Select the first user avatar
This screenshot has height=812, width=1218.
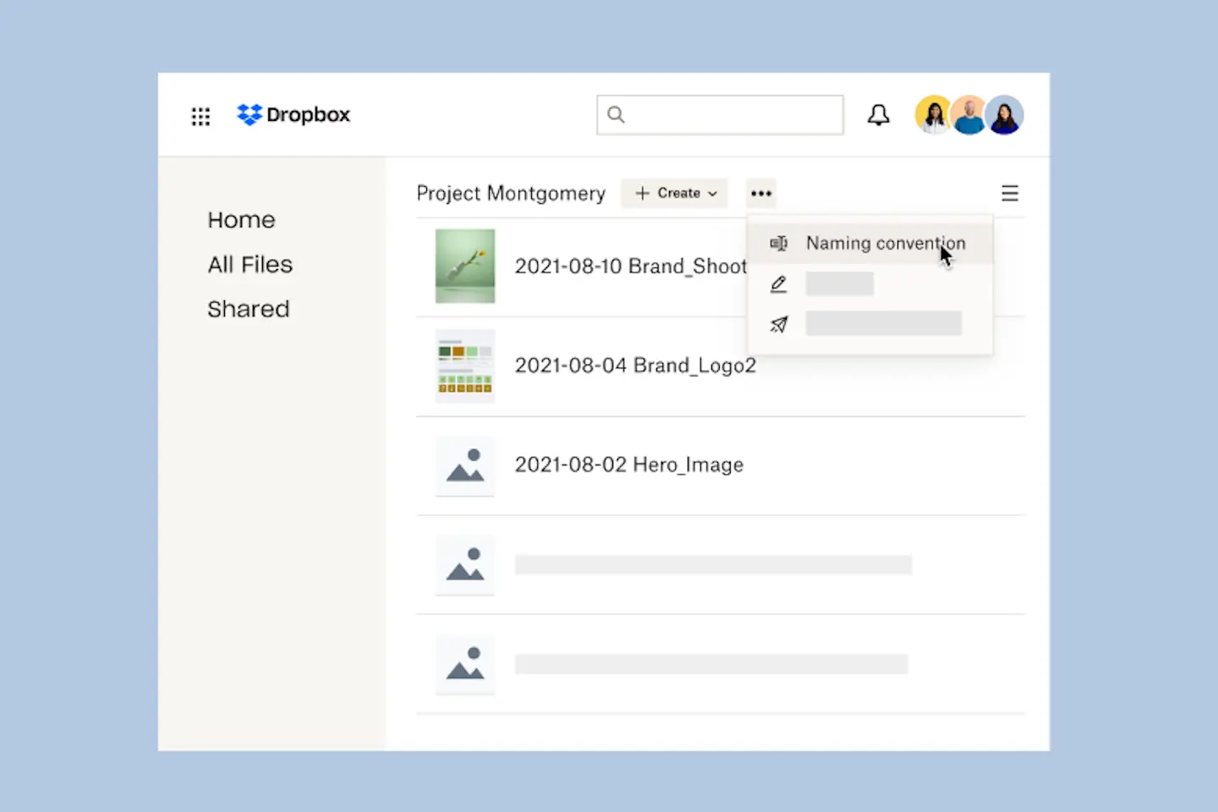(934, 115)
